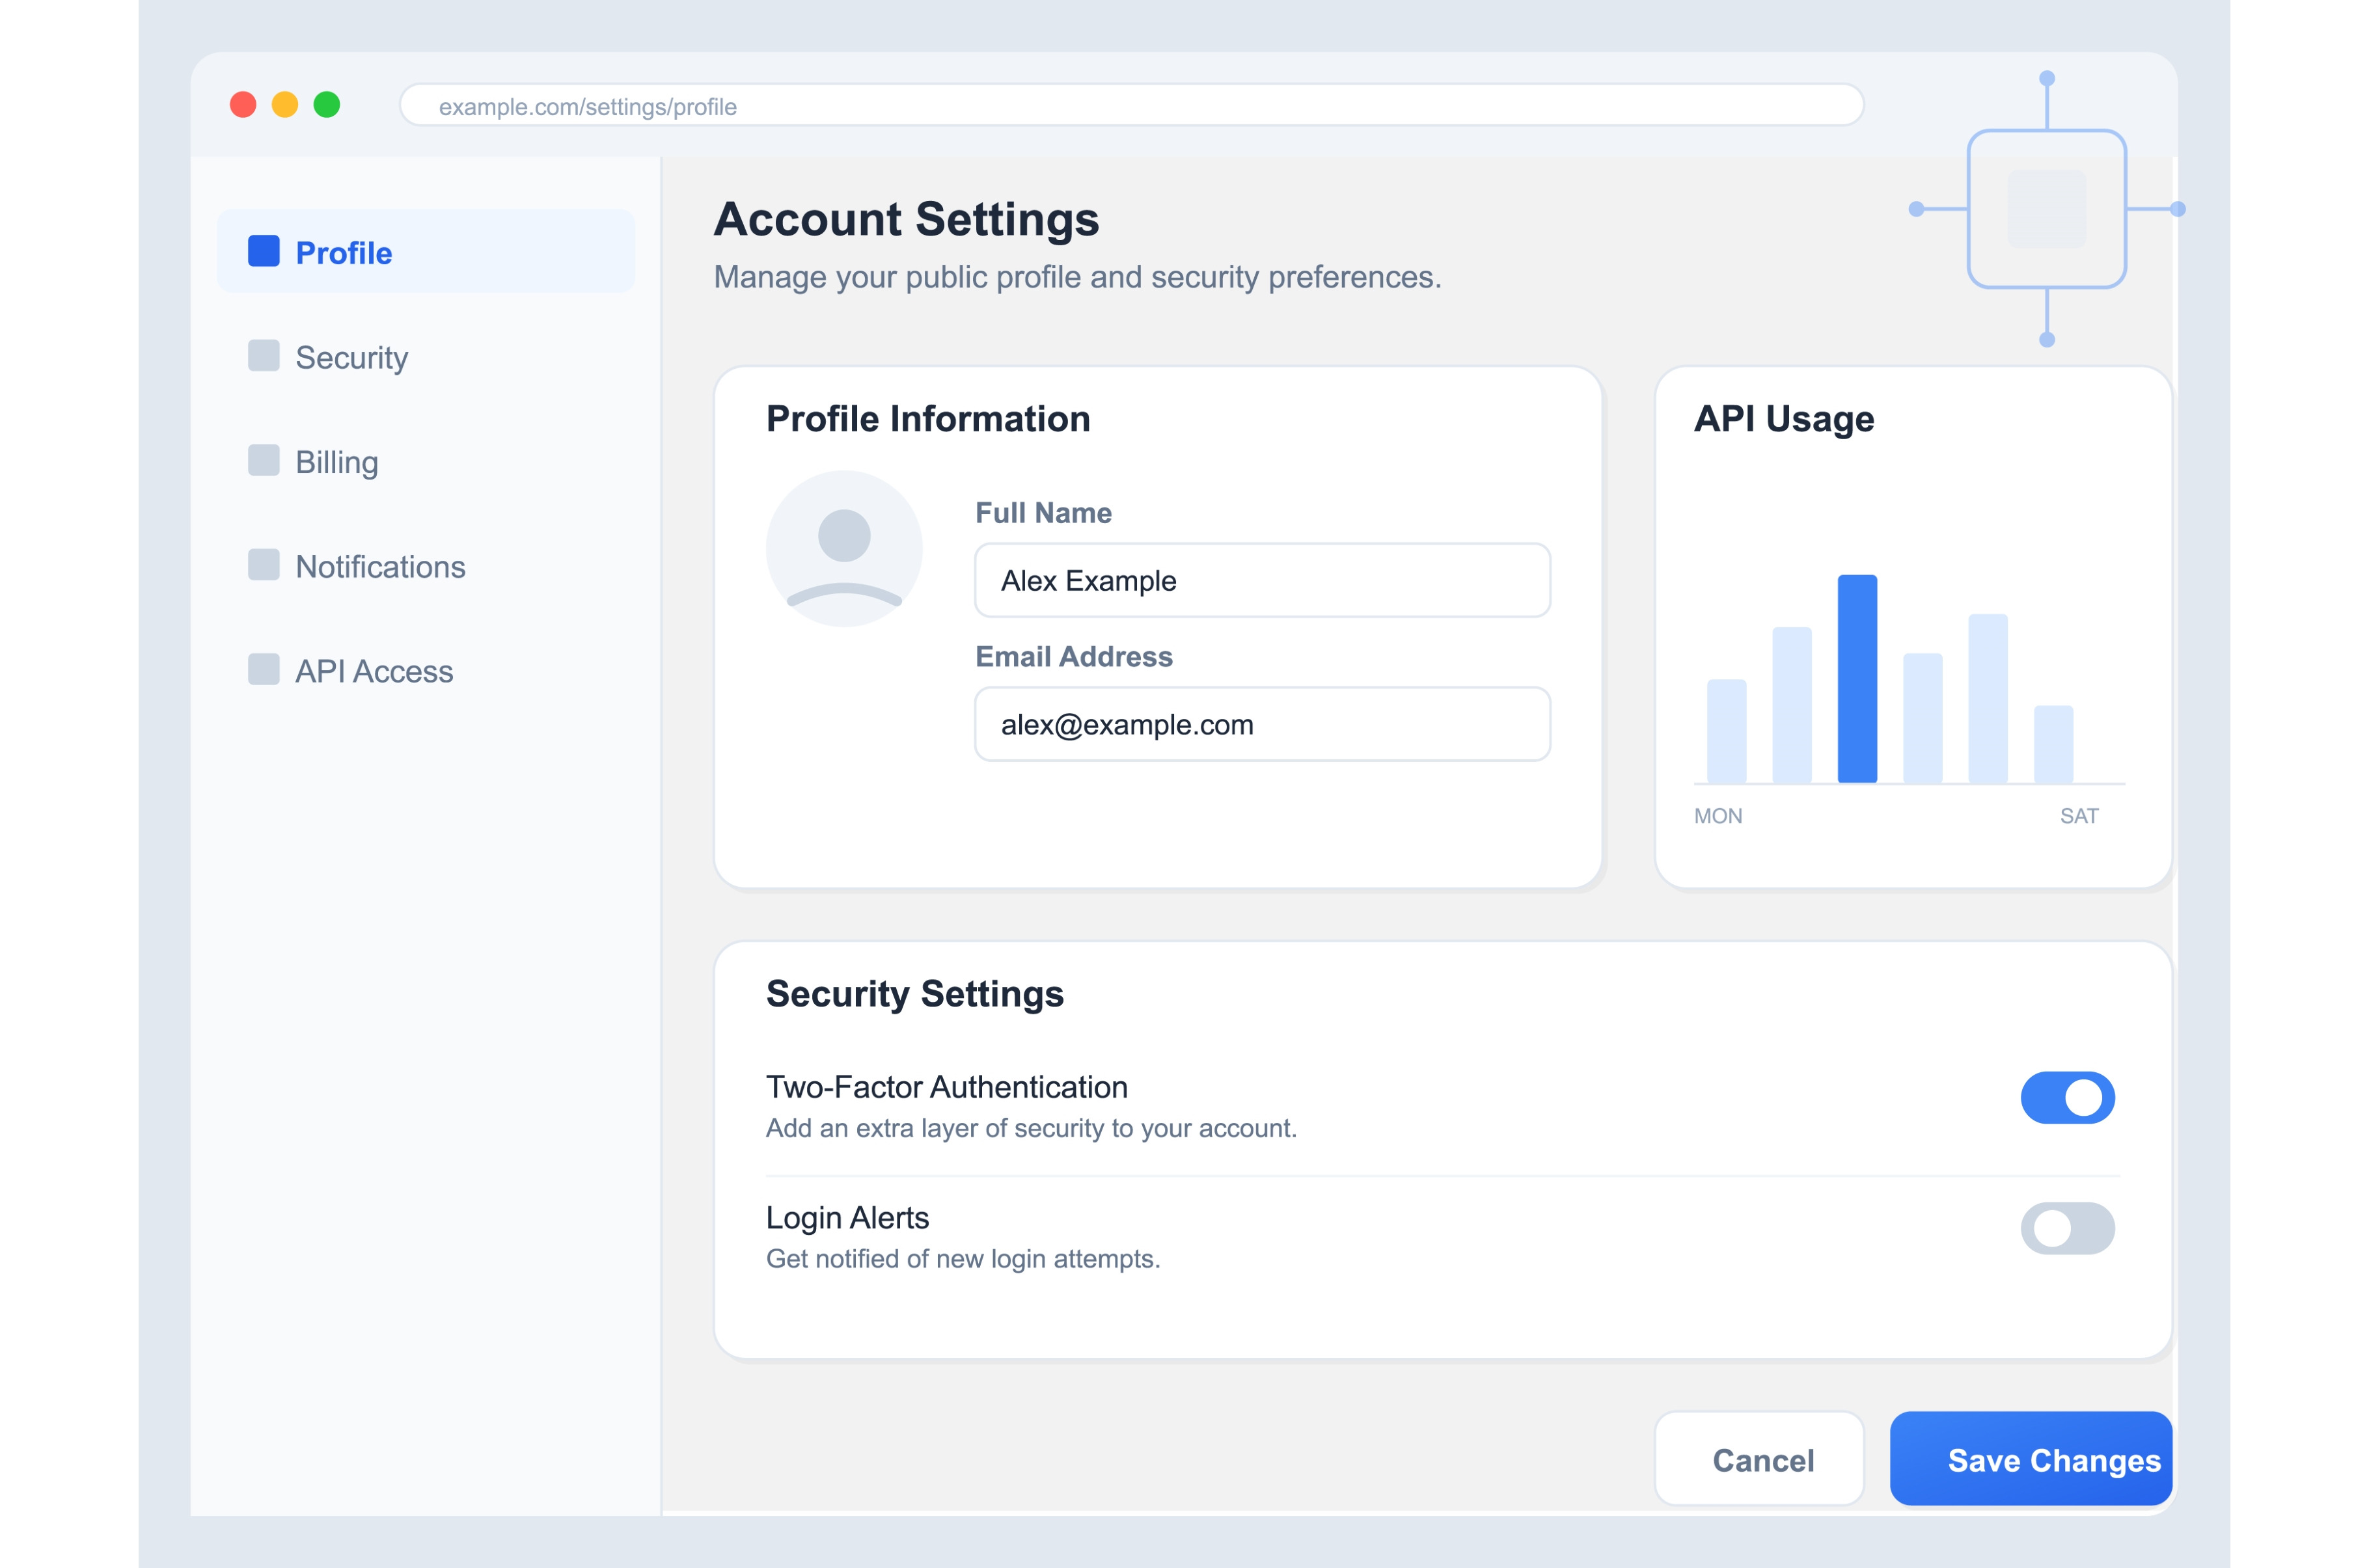Viewport: 2369px width, 1568px height.
Task: Go to Notifications section in sidebar
Action: 380,567
